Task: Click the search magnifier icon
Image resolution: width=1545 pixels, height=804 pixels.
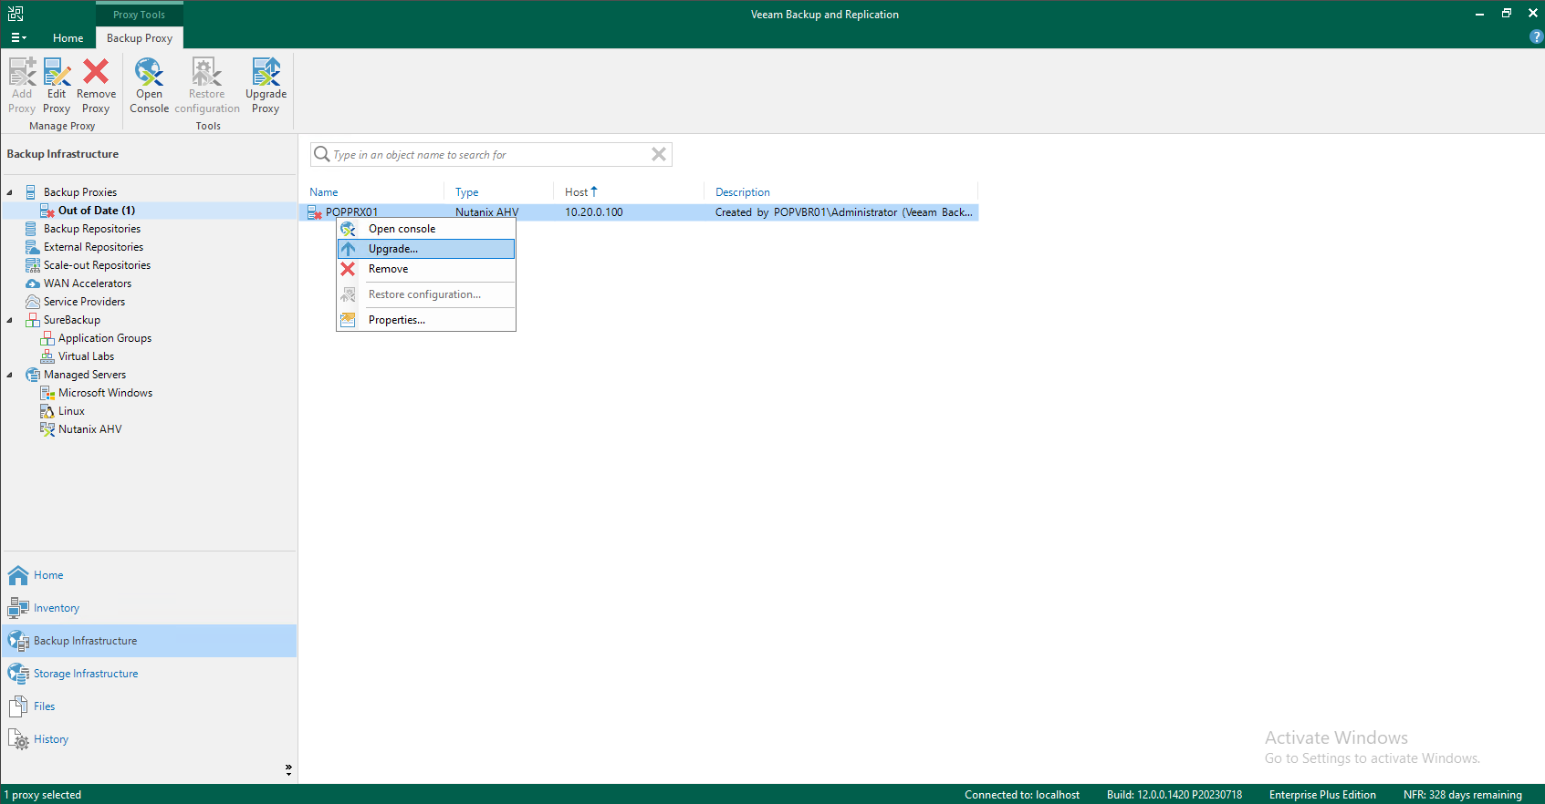Action: [x=321, y=154]
